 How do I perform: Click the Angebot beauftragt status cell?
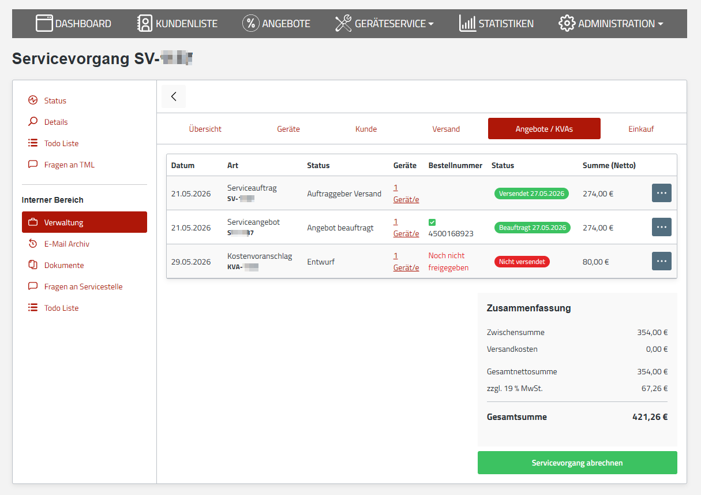point(340,228)
